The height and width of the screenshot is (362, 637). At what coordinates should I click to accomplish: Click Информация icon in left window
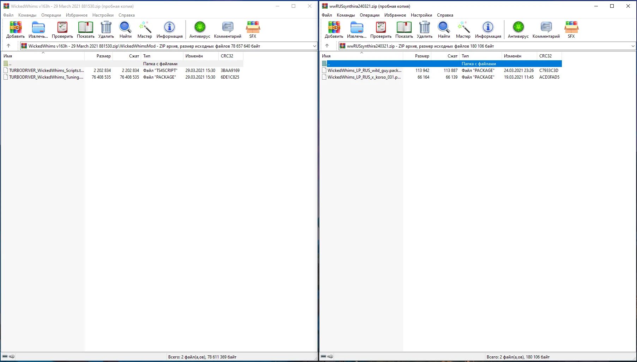[170, 30]
